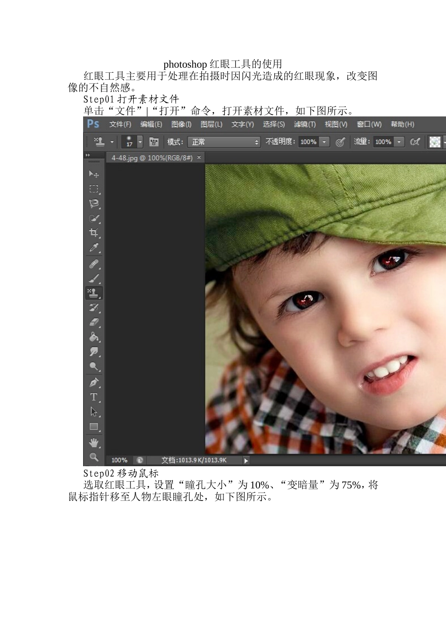Viewport: 446px width, 631px height.
Task: Select the Rectangular Marquee tool
Action: tap(94, 189)
